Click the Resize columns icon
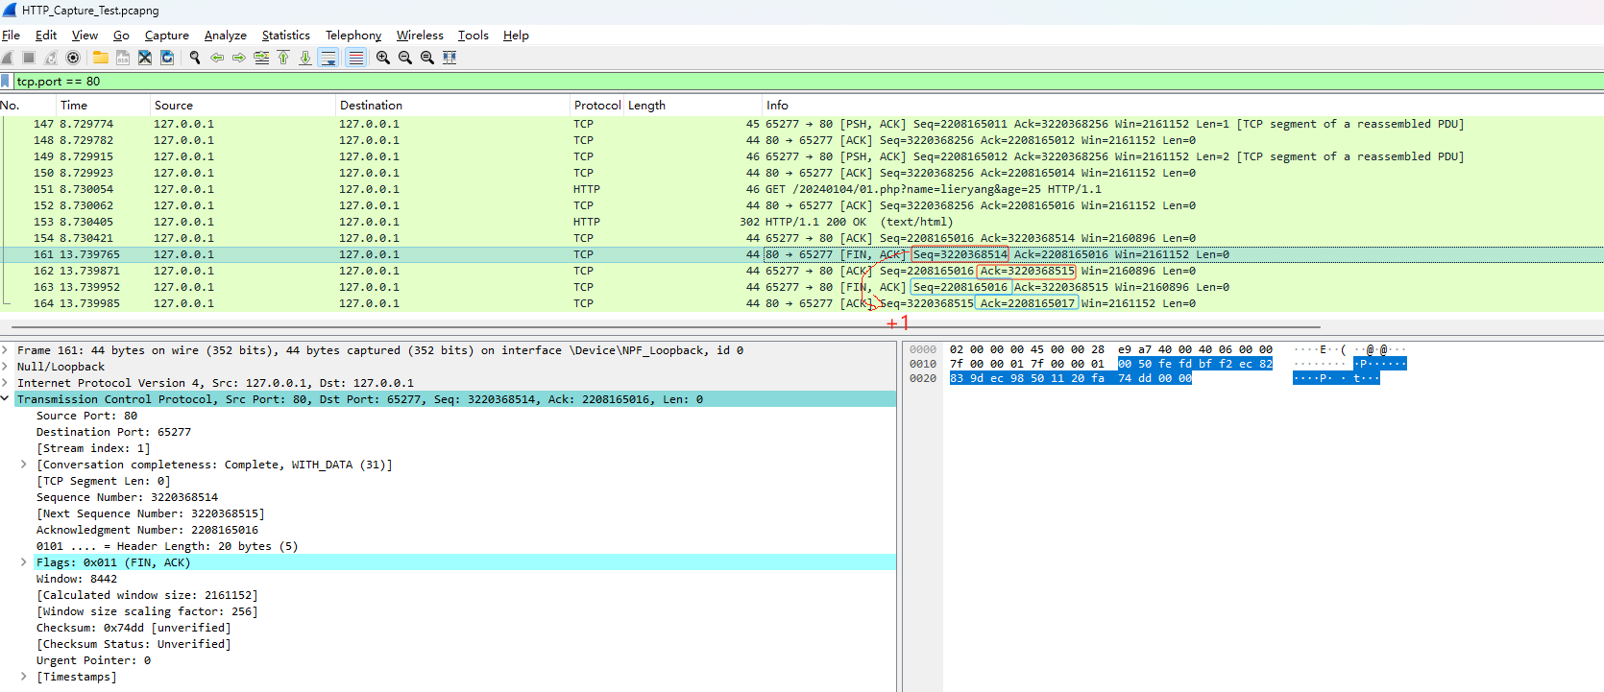This screenshot has width=1604, height=692. pyautogui.click(x=450, y=58)
